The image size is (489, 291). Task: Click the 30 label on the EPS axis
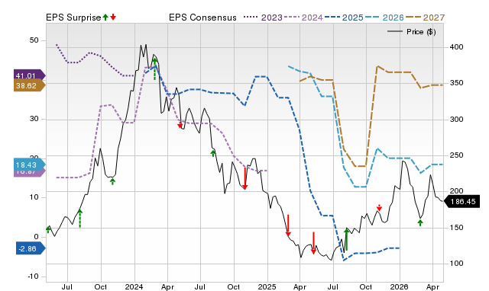tap(34, 119)
